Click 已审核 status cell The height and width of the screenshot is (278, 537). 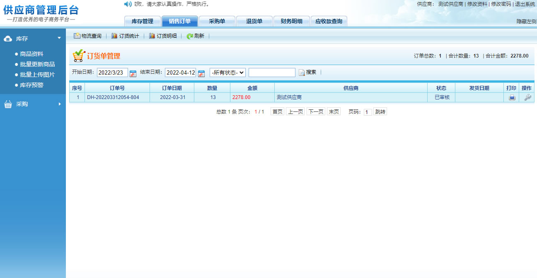442,97
